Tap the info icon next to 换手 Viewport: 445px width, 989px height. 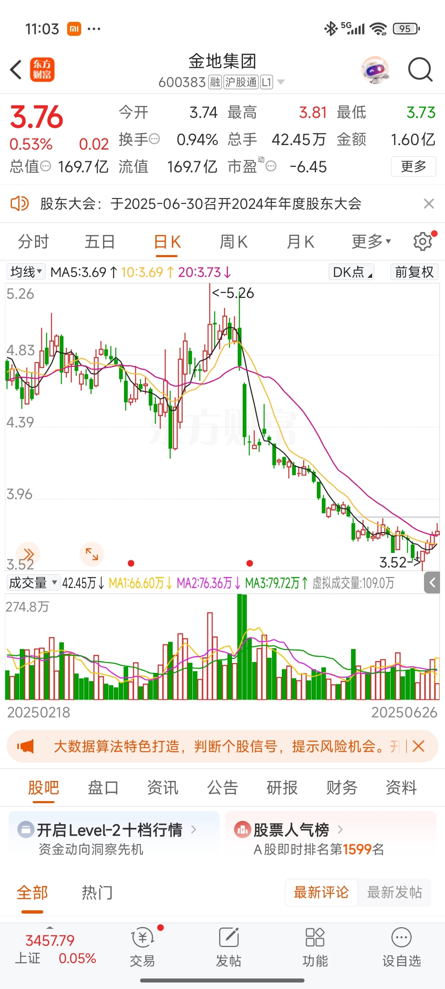(x=154, y=139)
